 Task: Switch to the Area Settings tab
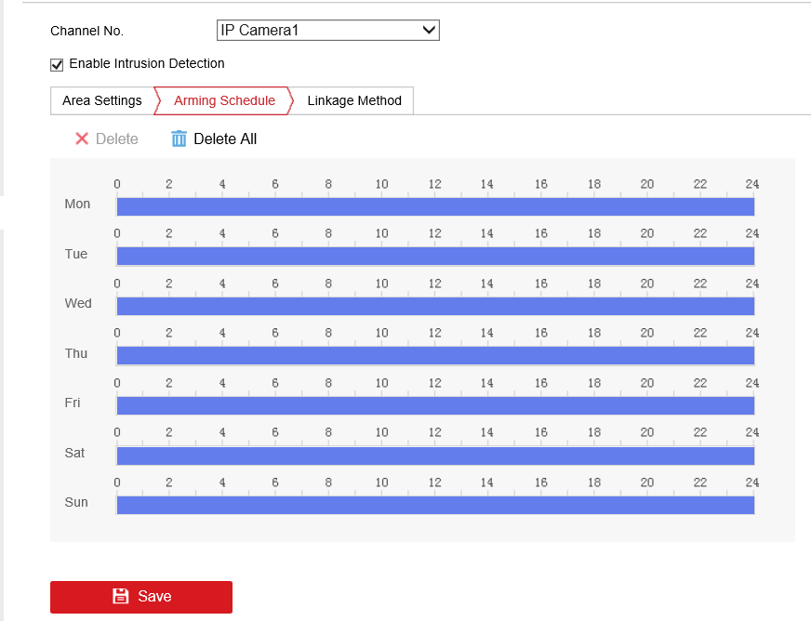pos(102,100)
